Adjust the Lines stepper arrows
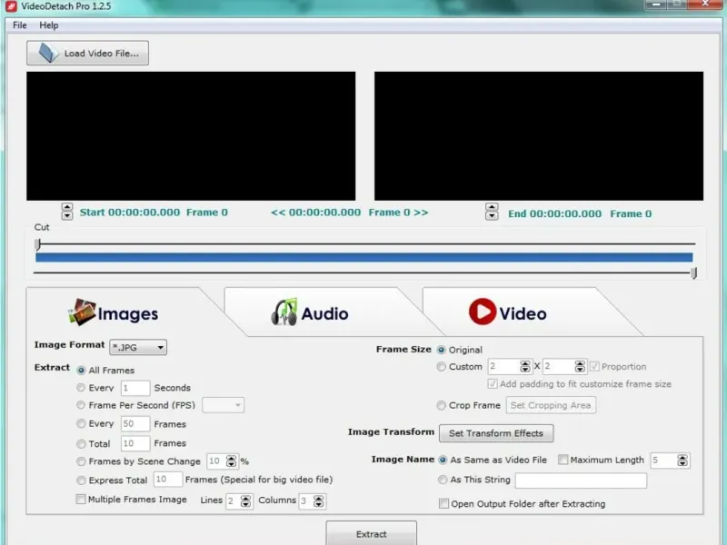This screenshot has height=545, width=727. (245, 501)
